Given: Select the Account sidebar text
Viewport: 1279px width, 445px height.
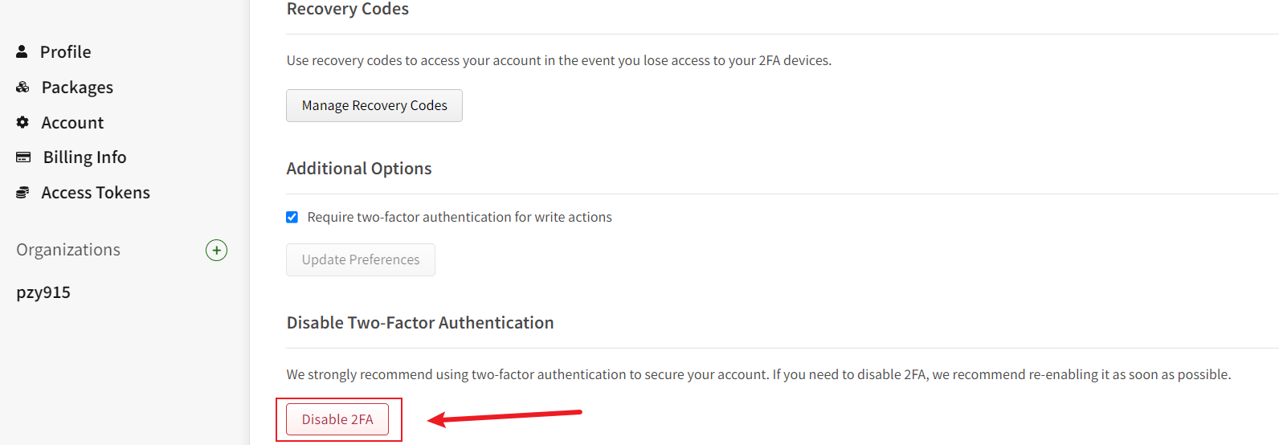Looking at the screenshot, I should [72, 123].
